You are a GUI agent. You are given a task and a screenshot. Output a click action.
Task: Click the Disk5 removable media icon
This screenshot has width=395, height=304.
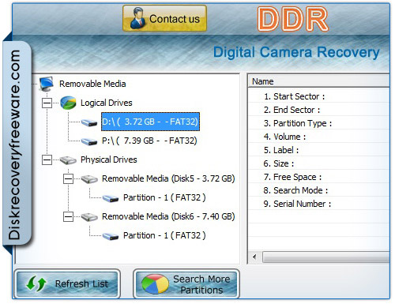point(89,179)
